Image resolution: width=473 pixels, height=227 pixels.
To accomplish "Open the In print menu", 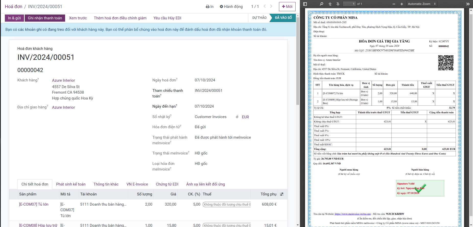I will click(x=210, y=7).
